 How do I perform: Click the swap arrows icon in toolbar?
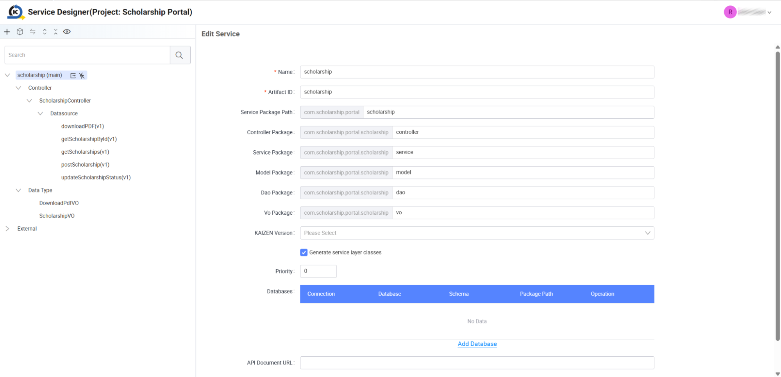coord(33,32)
